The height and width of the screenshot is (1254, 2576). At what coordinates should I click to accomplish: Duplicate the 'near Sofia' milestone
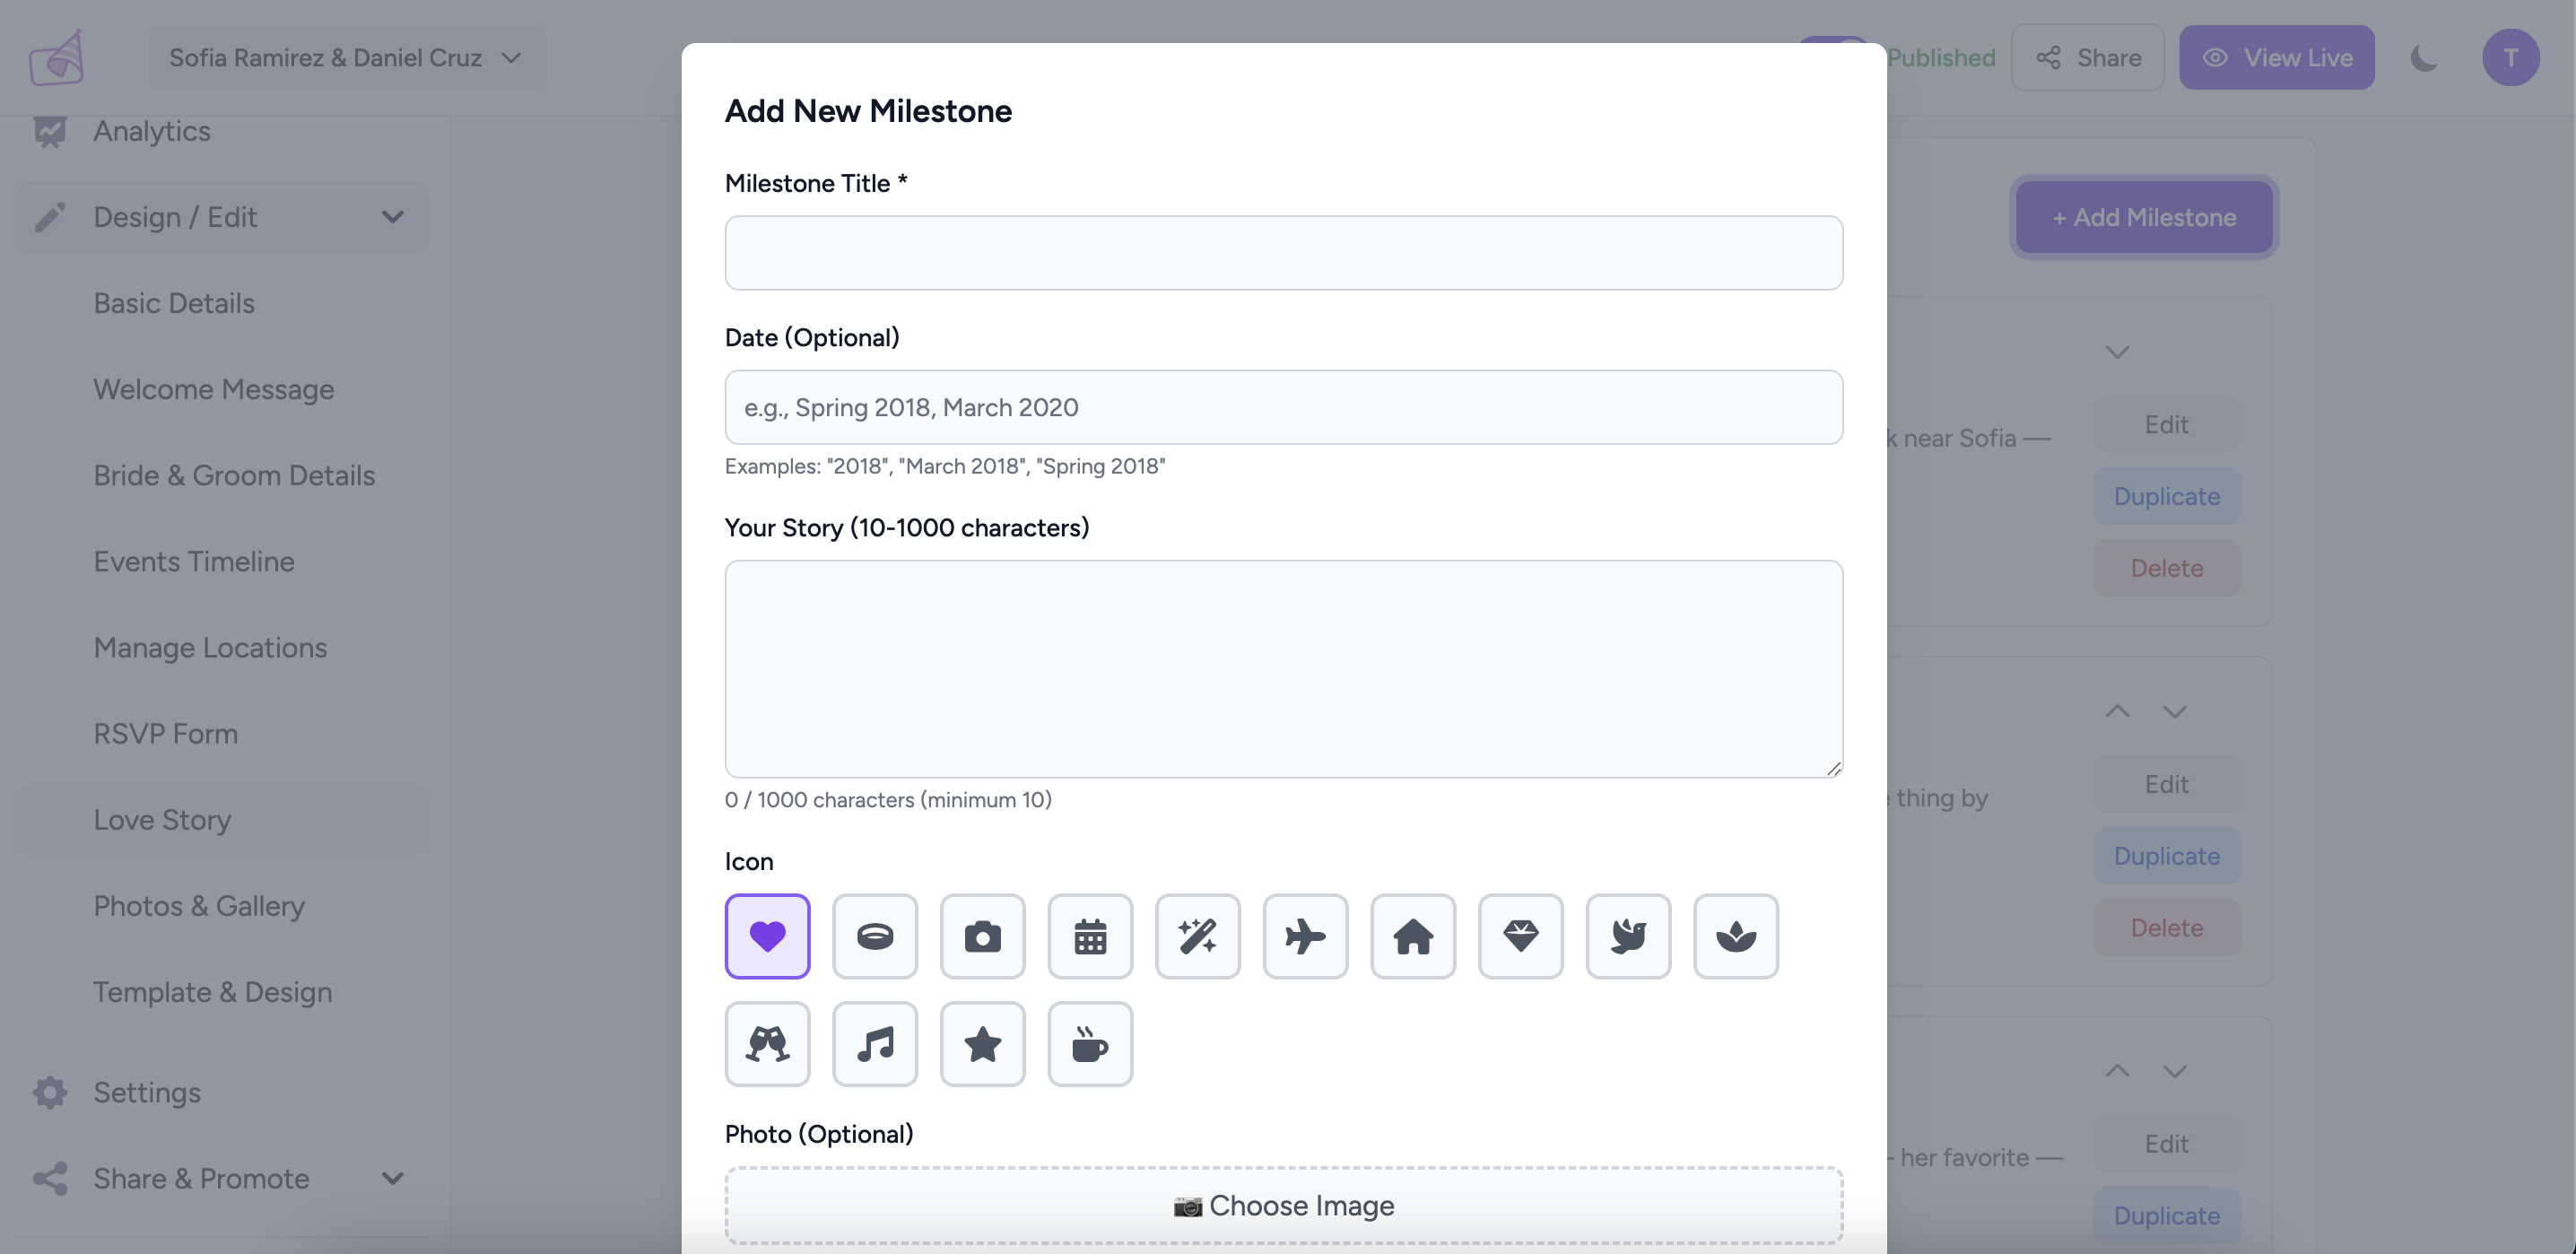click(x=2166, y=496)
